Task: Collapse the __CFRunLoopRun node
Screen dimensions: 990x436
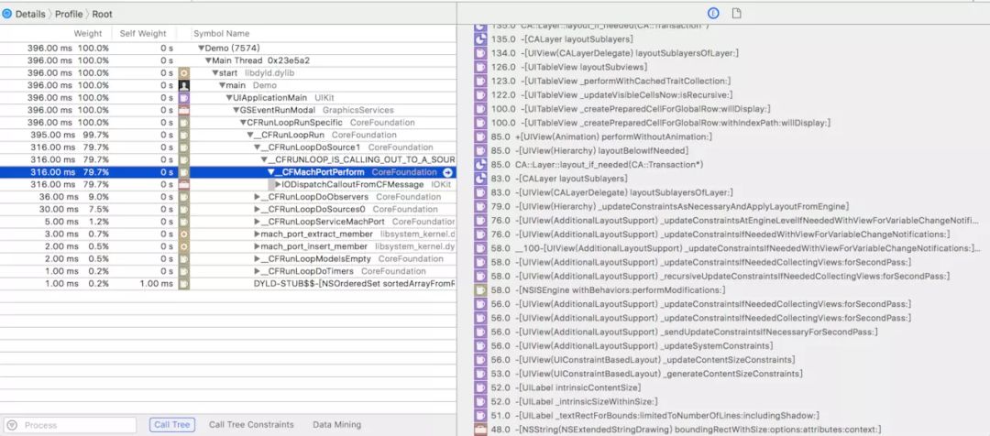Action: point(250,135)
